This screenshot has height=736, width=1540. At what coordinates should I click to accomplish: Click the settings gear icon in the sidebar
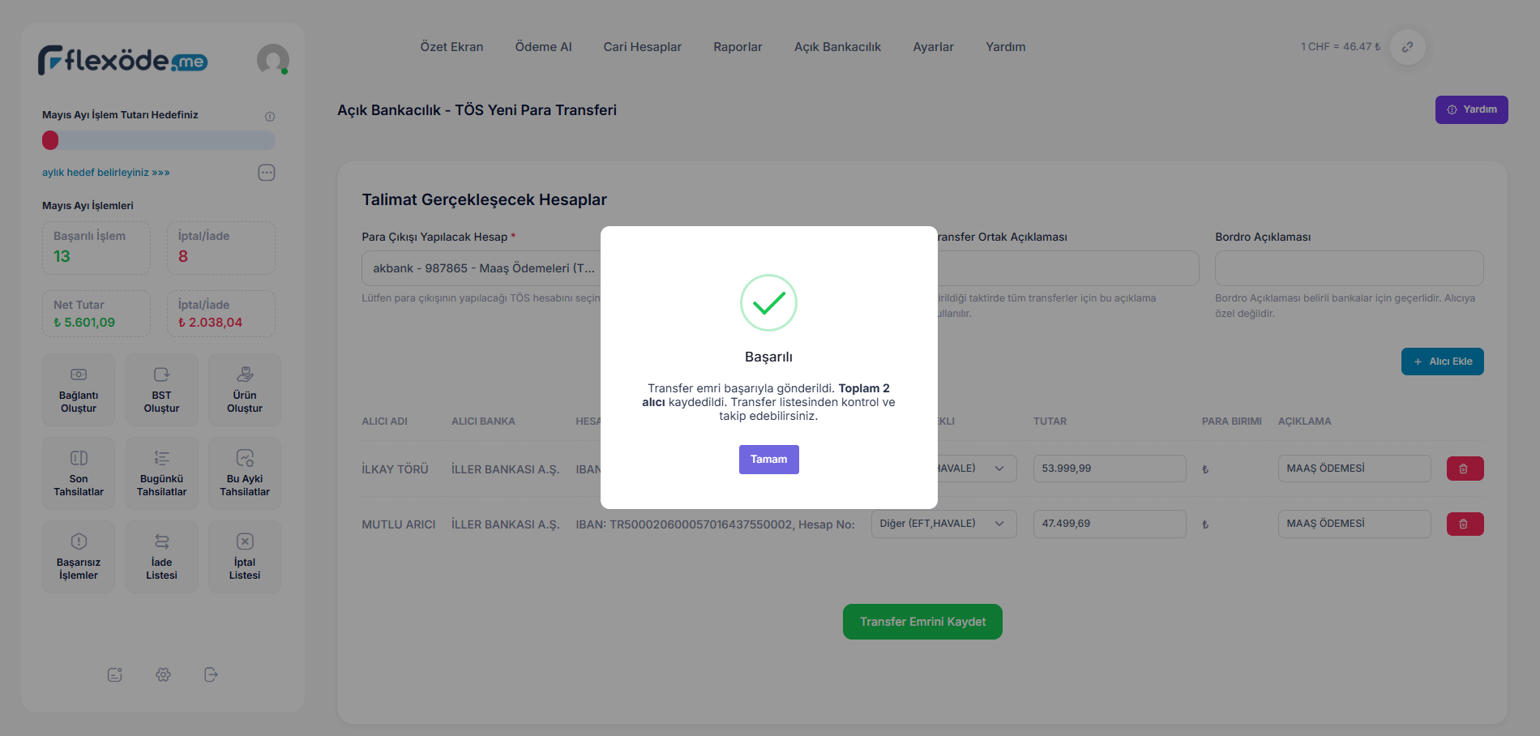tap(163, 674)
